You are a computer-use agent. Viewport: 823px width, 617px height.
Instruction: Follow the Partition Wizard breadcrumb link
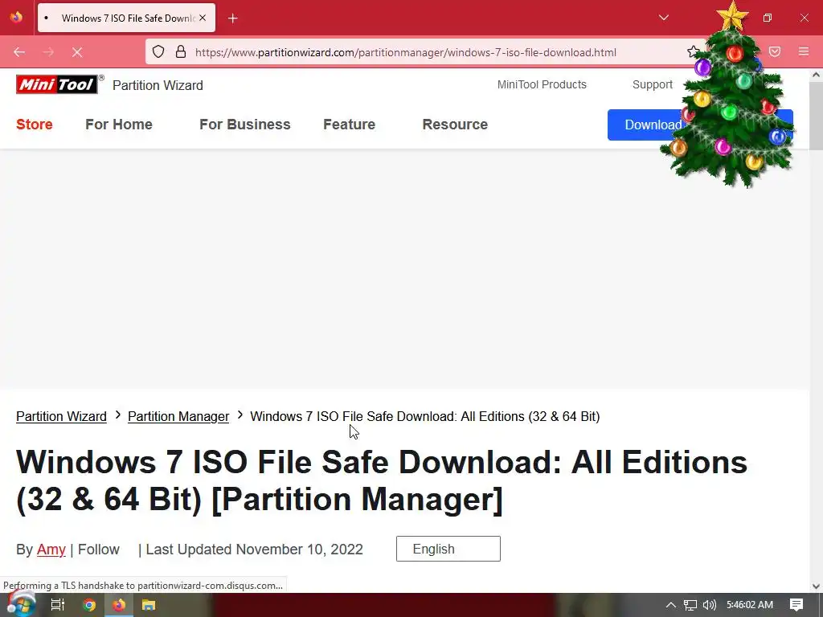point(61,416)
